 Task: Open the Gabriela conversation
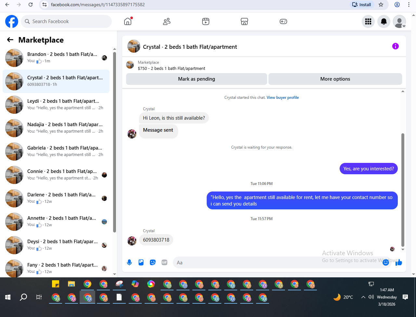pyautogui.click(x=56, y=152)
